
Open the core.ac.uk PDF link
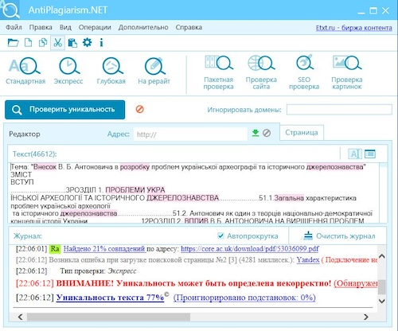[250, 249]
